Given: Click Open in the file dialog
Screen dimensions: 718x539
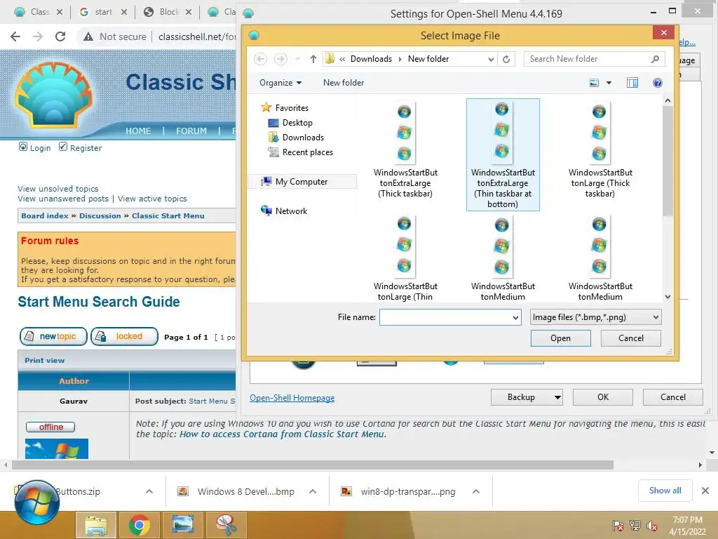Looking at the screenshot, I should (560, 338).
